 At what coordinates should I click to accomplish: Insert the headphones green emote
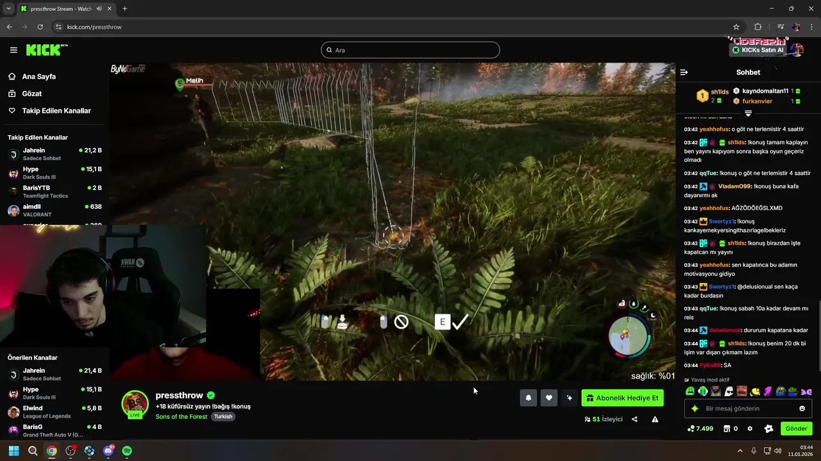pos(703,391)
